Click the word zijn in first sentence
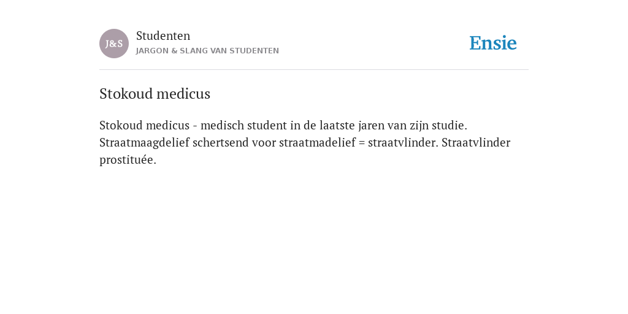The height and width of the screenshot is (314, 628). 419,125
